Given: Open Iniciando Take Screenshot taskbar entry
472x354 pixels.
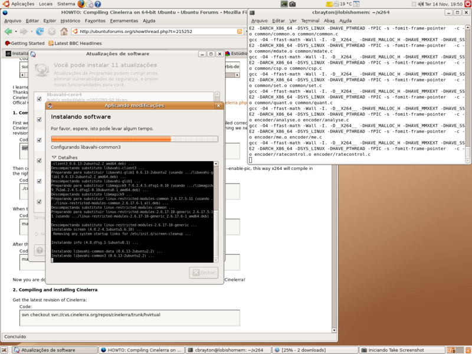Looking at the screenshot, I should (x=402, y=350).
